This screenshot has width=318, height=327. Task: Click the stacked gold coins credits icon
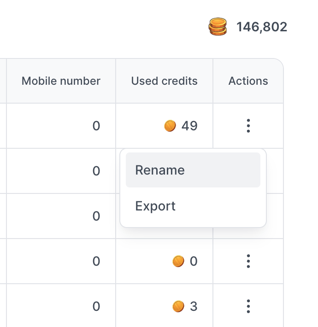pyautogui.click(x=218, y=27)
